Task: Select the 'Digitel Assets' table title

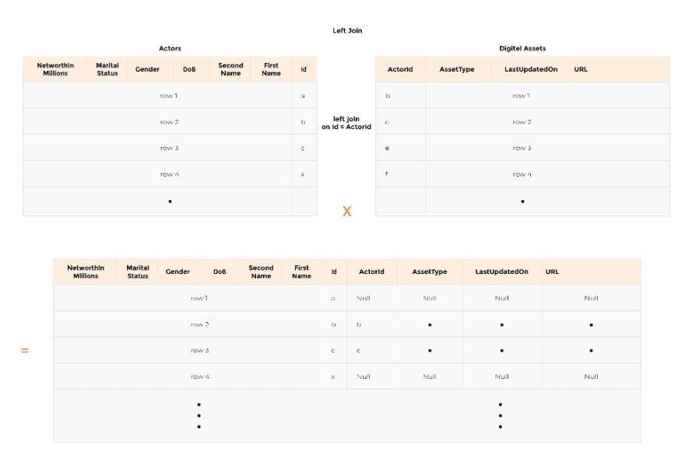Action: [x=522, y=49]
